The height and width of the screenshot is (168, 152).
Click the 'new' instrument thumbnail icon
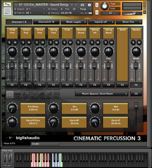point(7,11)
